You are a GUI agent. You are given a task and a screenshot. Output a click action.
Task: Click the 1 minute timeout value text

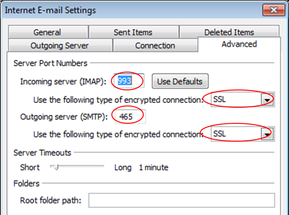point(154,167)
